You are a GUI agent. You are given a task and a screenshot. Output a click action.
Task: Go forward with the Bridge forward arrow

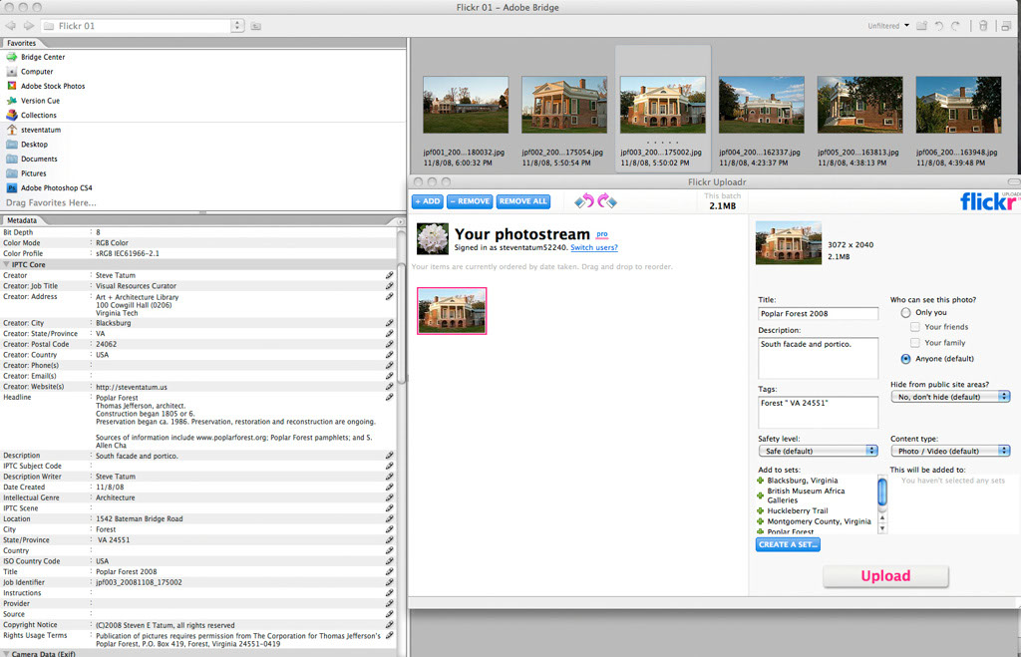[28, 26]
